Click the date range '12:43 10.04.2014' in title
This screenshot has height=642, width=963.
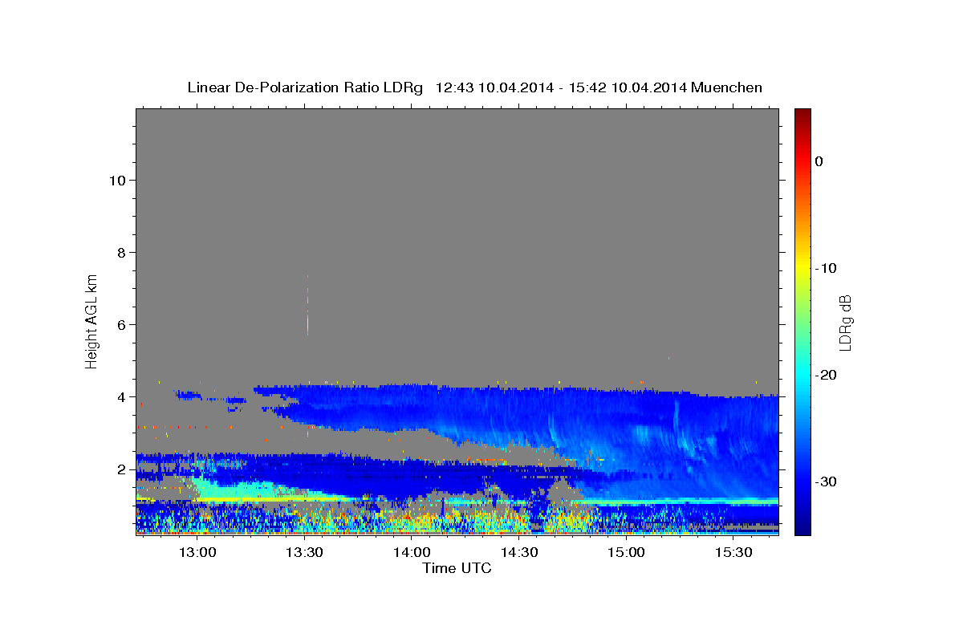(495, 87)
